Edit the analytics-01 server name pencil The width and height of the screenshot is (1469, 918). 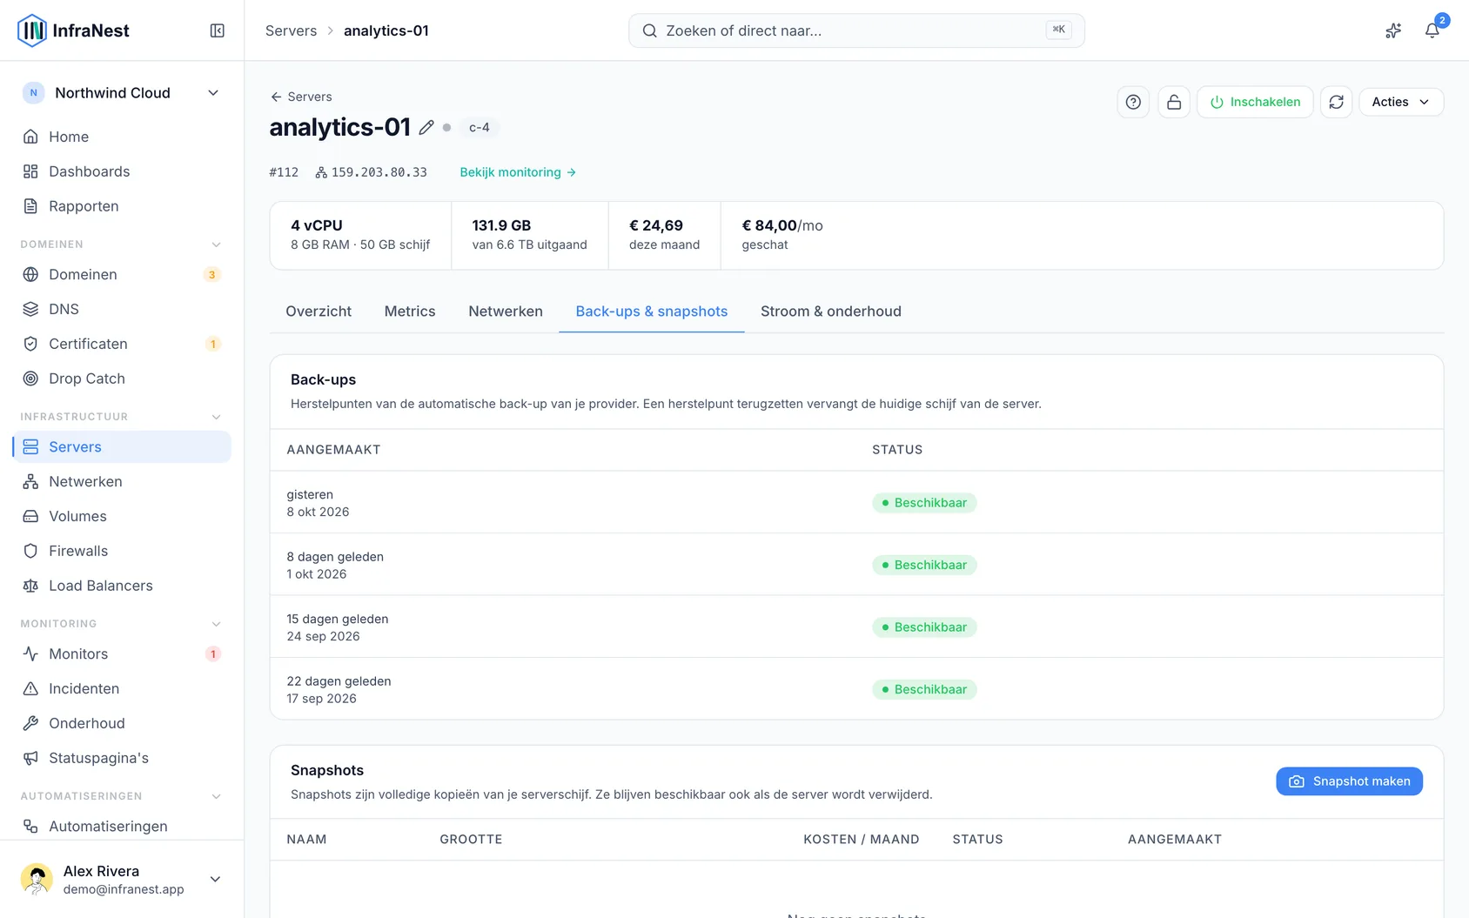[x=426, y=127]
